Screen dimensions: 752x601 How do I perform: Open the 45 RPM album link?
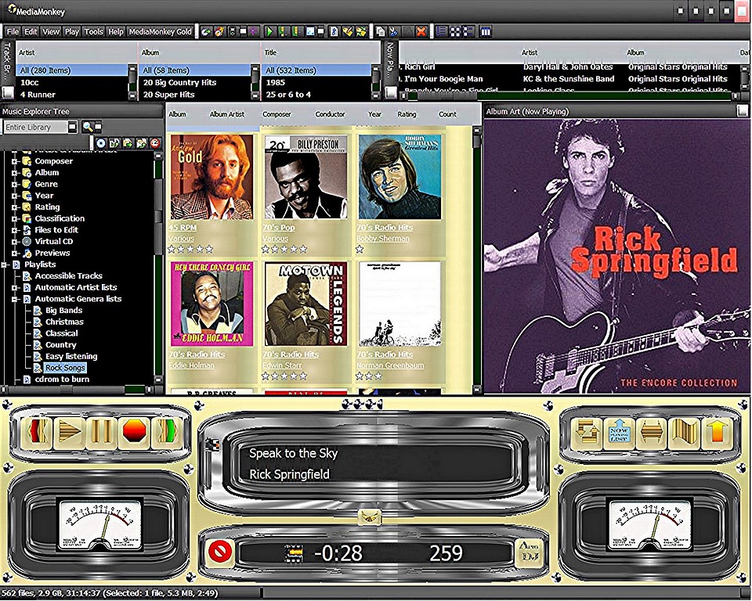[183, 228]
